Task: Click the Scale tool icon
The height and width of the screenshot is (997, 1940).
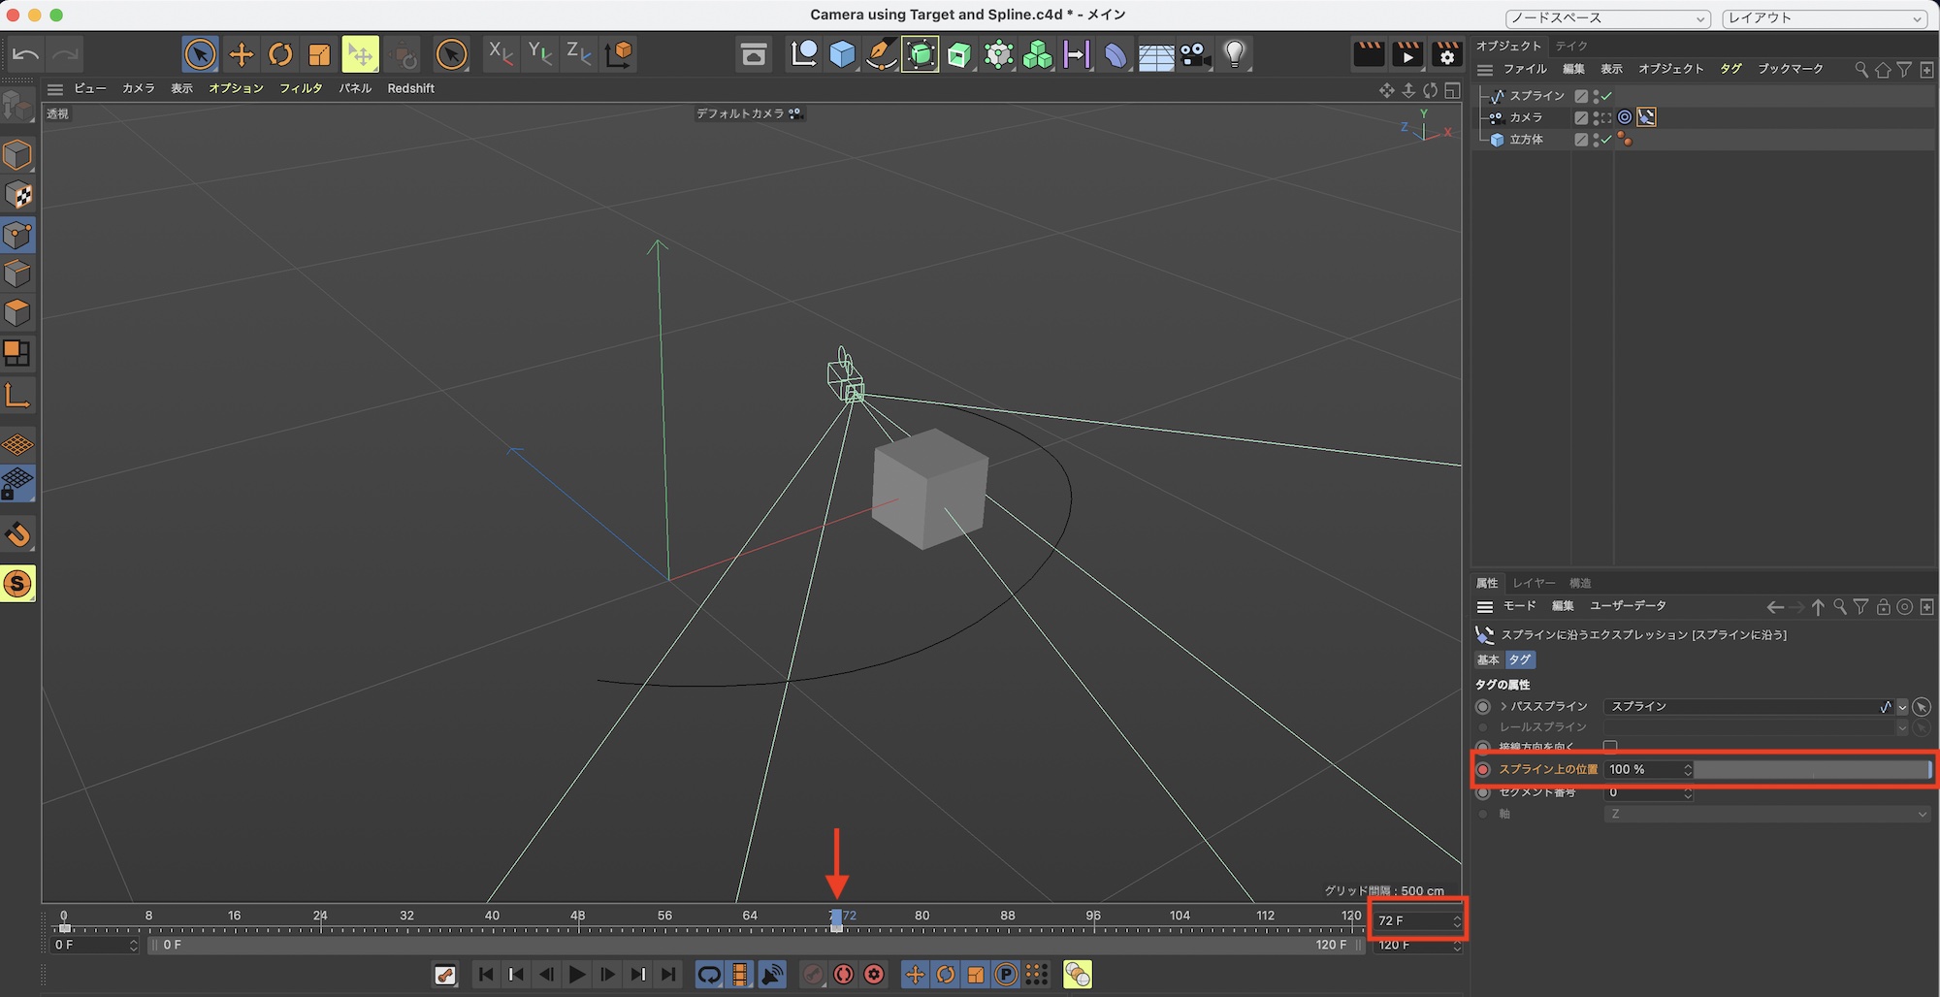Action: (x=319, y=54)
